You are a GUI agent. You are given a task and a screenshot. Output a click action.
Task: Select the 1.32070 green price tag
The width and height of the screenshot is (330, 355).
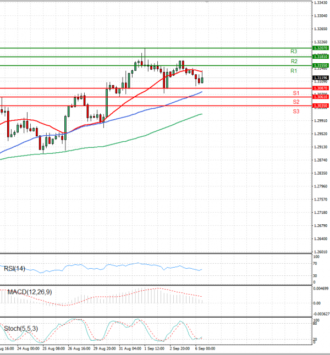pos(321,48)
